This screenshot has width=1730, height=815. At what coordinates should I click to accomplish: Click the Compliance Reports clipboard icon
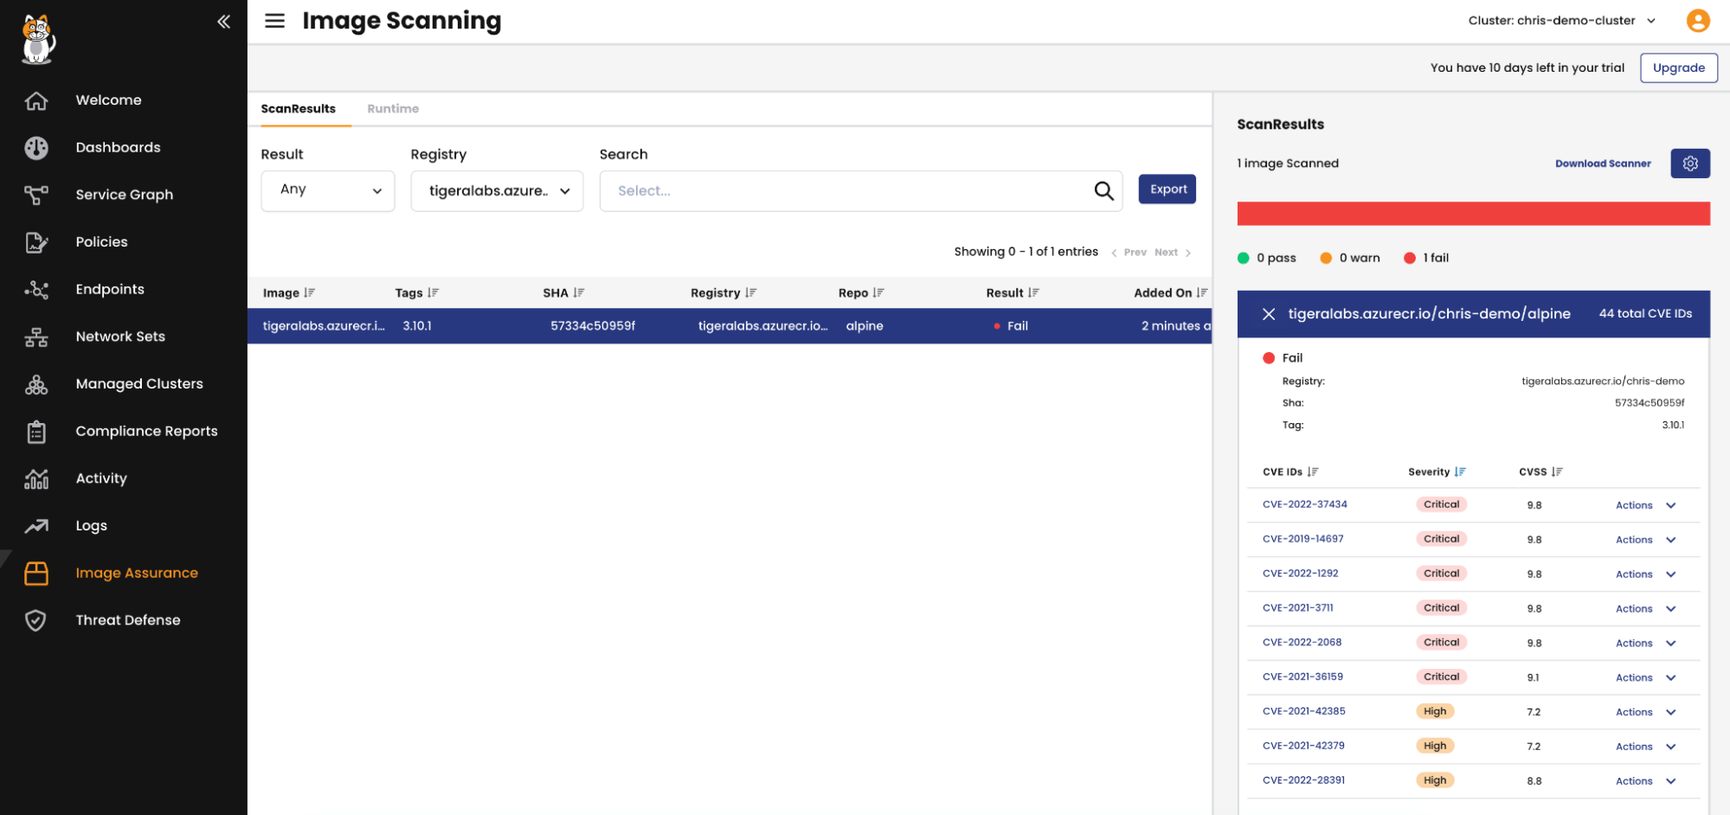click(x=36, y=432)
